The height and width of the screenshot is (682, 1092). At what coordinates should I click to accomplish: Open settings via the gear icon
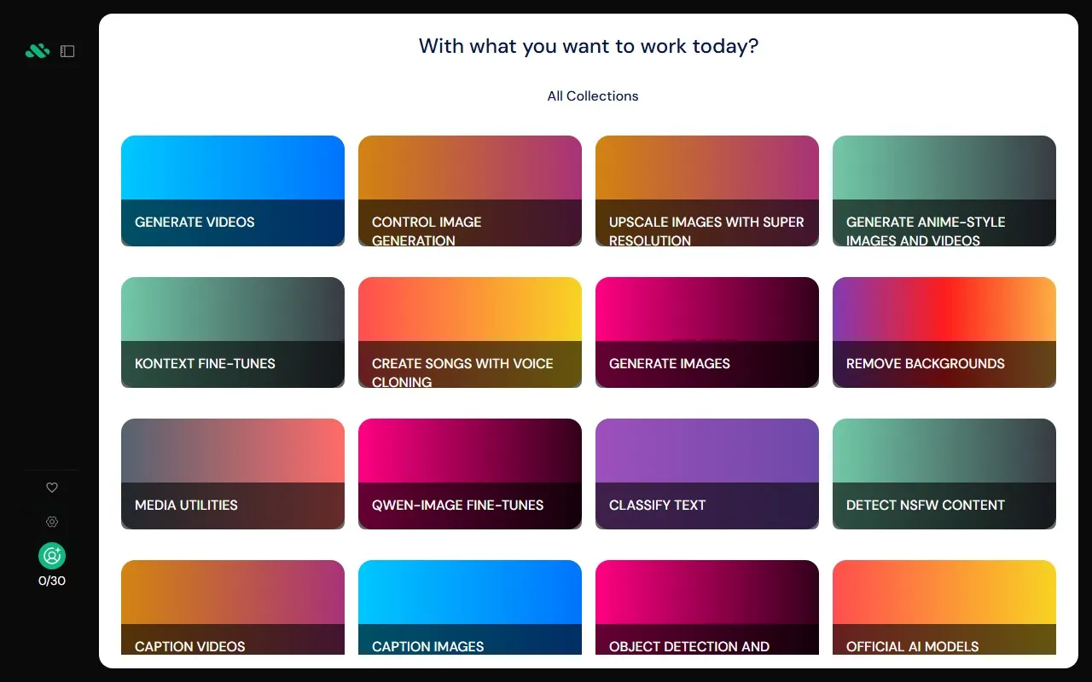click(52, 522)
